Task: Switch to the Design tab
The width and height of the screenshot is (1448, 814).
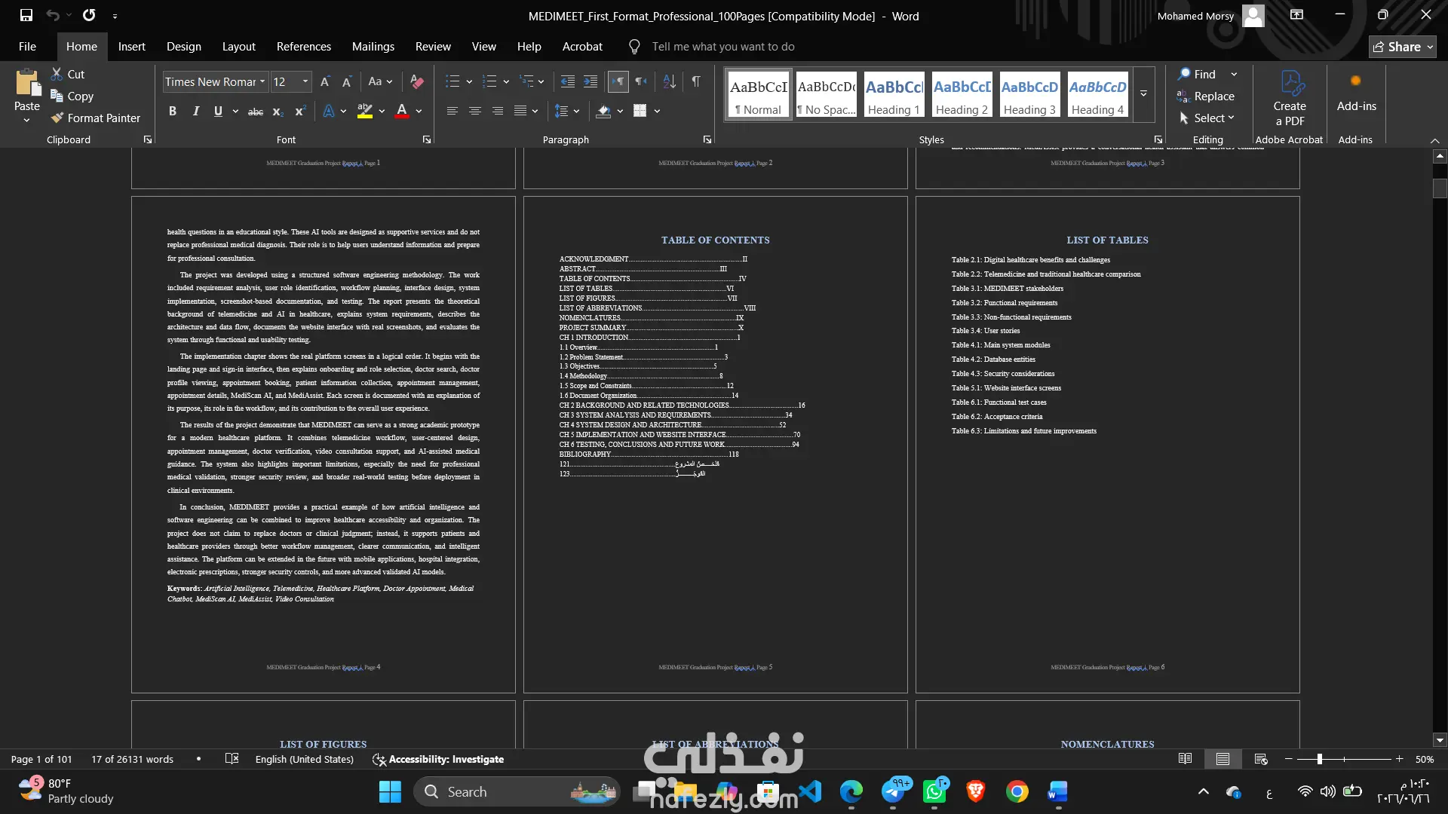Action: point(184,47)
